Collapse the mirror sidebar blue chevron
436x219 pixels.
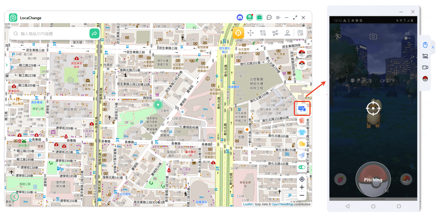tap(433, 47)
